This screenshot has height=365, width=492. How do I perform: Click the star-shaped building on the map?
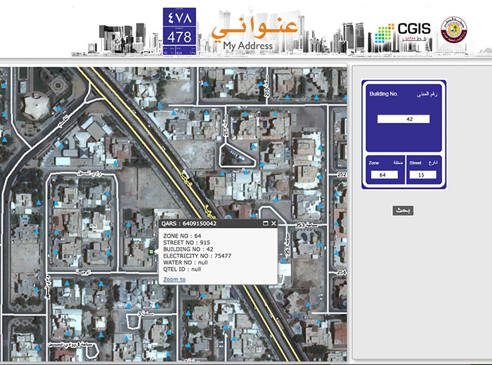click(37, 106)
